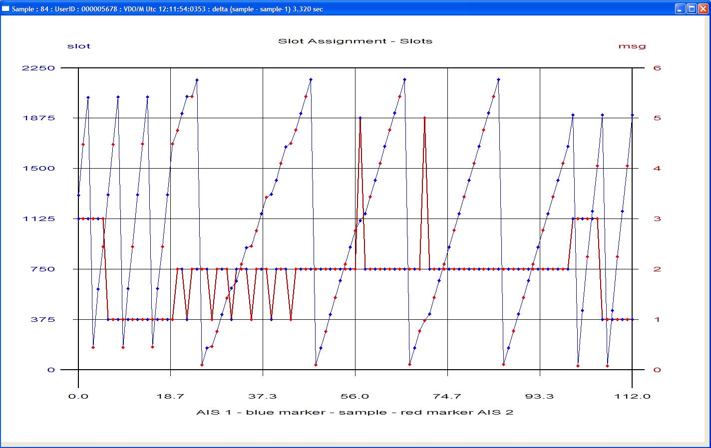Image resolution: width=711 pixels, height=448 pixels.
Task: Click the 112.0 x-axis end label
Action: [x=632, y=396]
